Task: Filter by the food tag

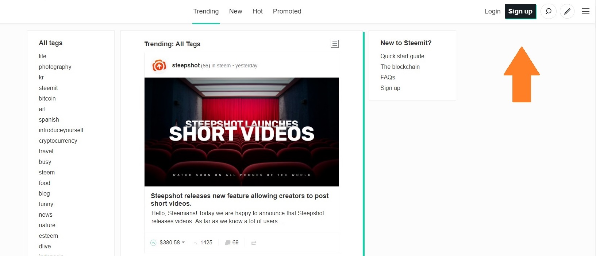Action: click(x=45, y=183)
